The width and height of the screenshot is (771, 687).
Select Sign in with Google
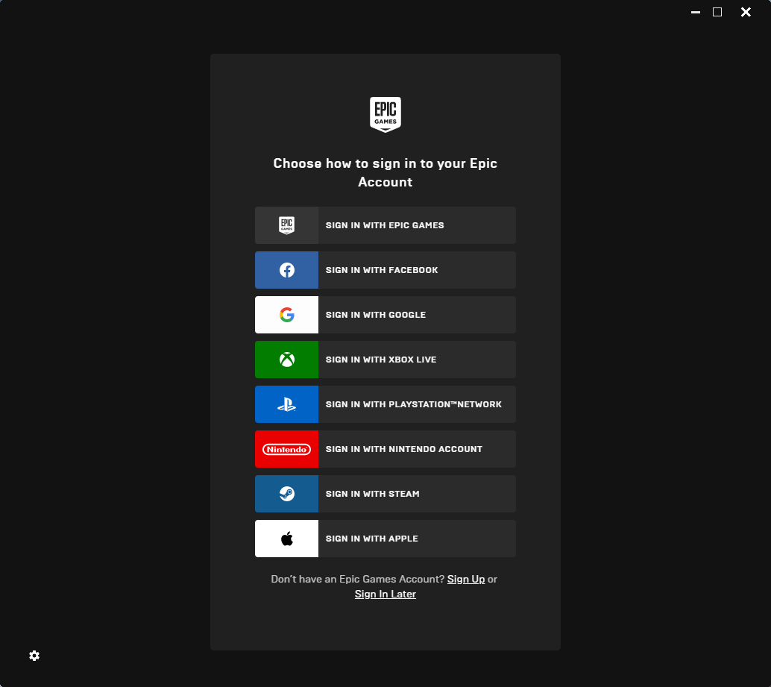pos(385,315)
